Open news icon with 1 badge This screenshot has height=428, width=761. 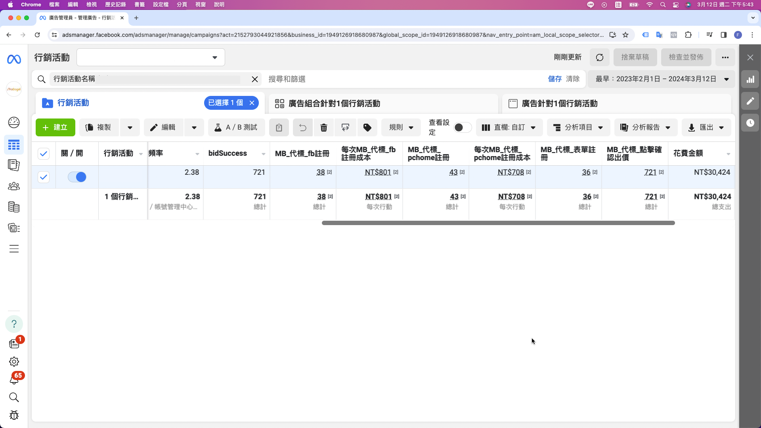pyautogui.click(x=14, y=343)
